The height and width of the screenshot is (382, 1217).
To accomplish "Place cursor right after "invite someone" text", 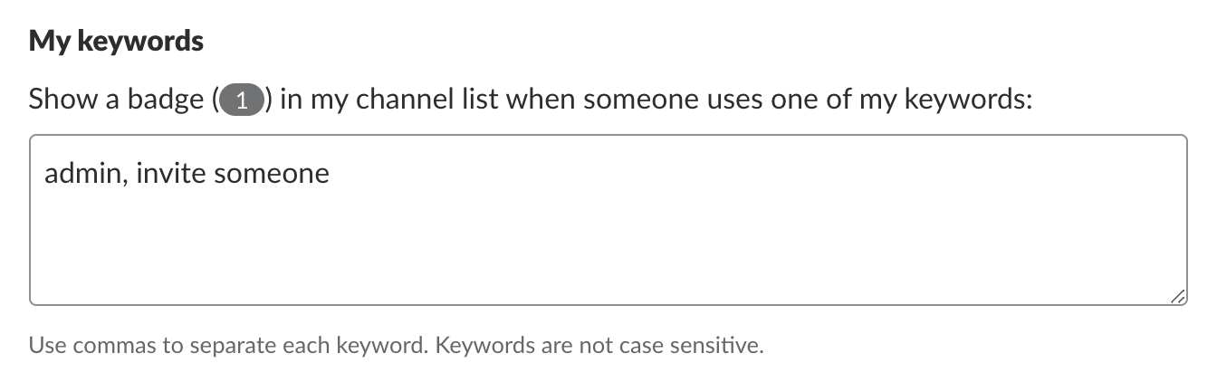I will coord(331,173).
